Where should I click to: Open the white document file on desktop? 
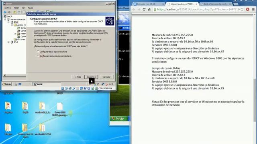click(60, 106)
